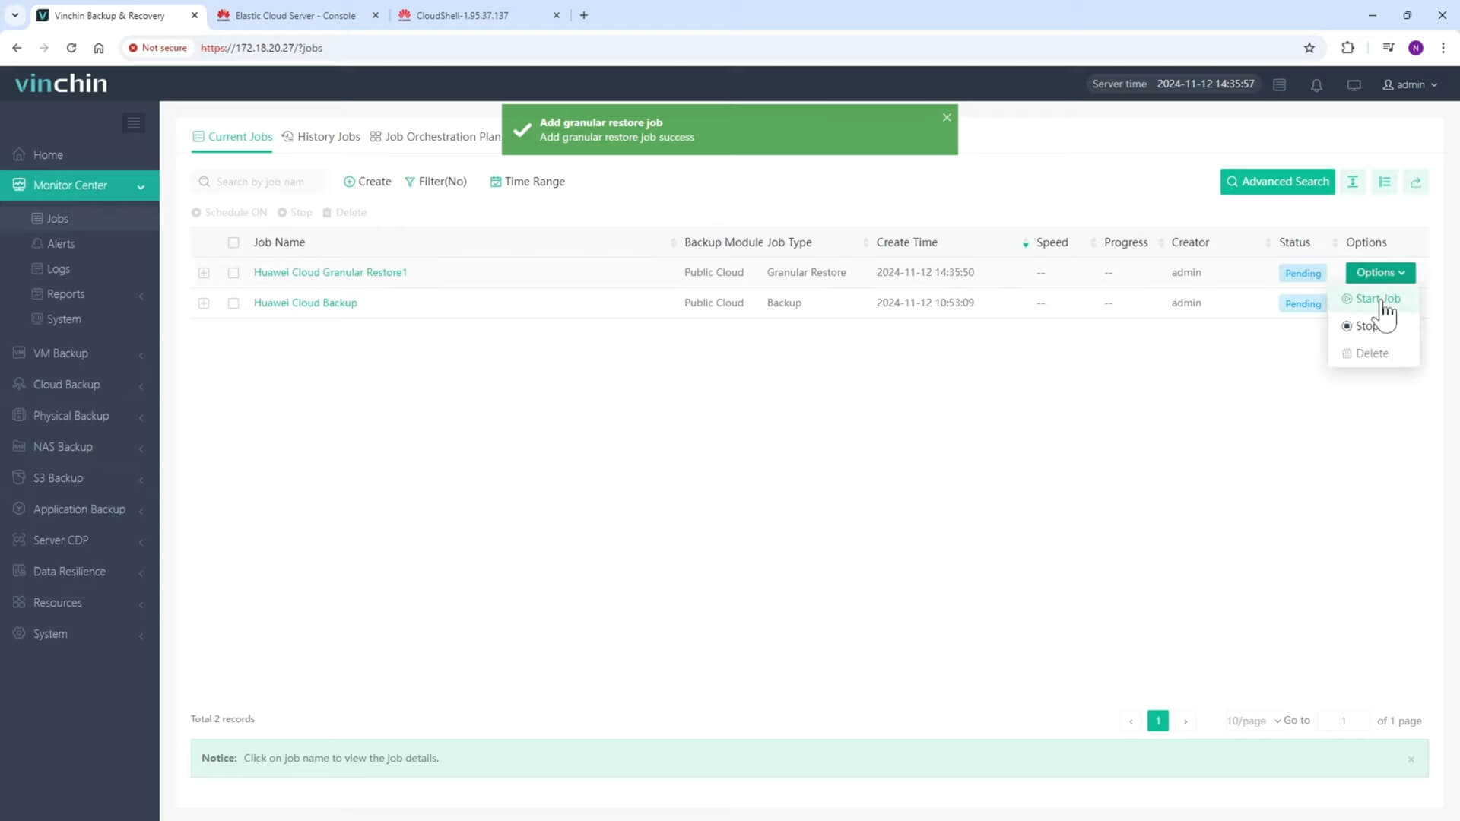Expand the Huawei Cloud Granular Restore1 row
The width and height of the screenshot is (1460, 821).
click(x=204, y=273)
